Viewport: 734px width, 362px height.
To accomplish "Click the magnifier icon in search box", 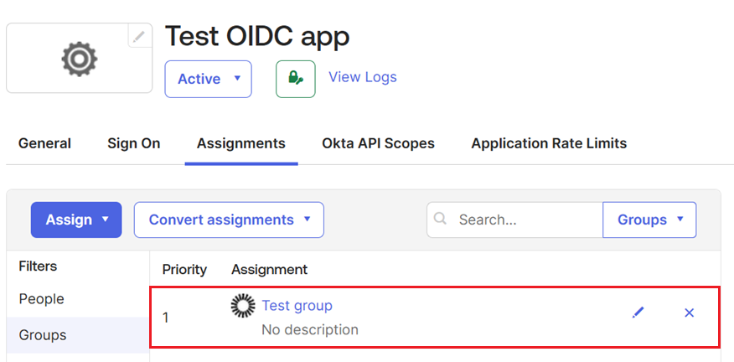I will coord(441,220).
